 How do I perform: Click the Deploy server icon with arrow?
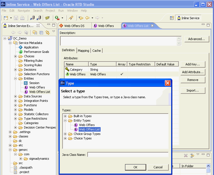point(32,18)
